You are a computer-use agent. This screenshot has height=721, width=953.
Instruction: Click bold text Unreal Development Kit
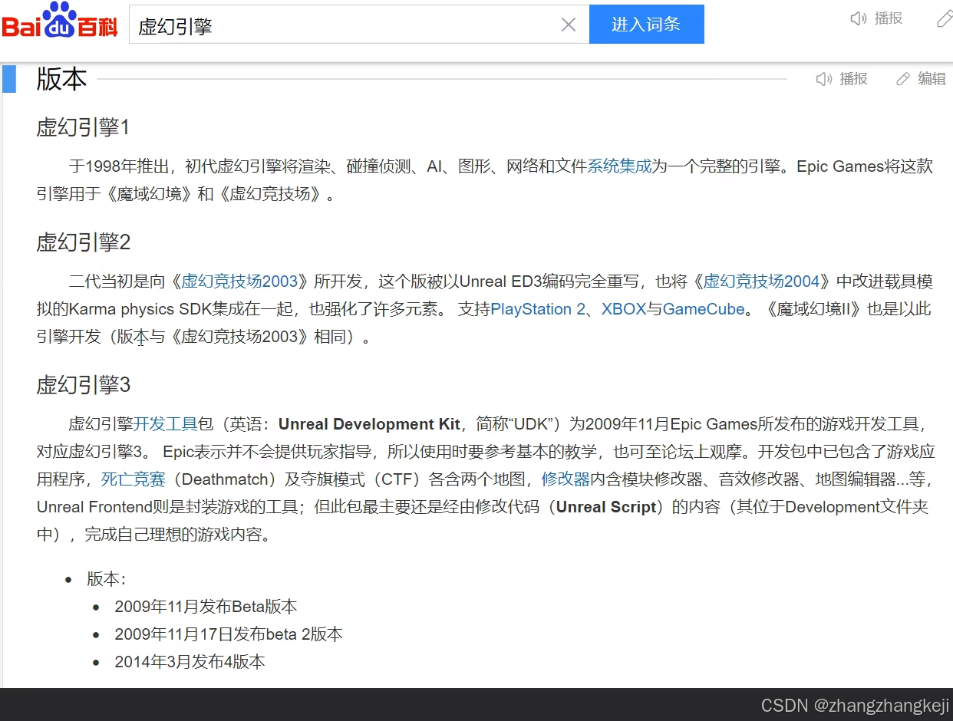tap(369, 424)
